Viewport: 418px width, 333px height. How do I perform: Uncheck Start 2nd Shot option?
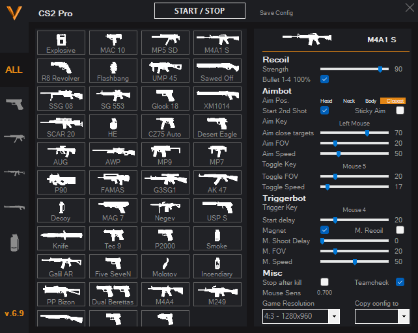click(324, 111)
